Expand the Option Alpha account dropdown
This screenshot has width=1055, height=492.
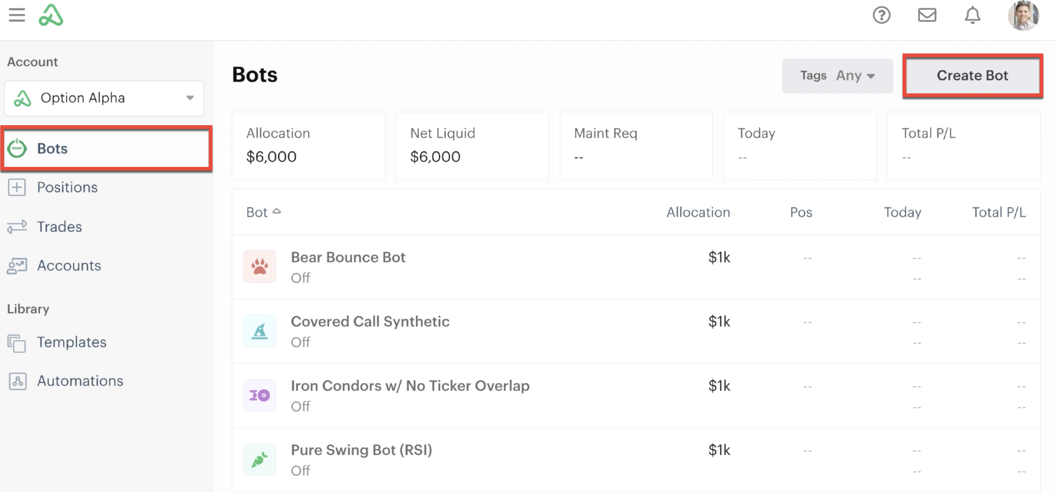coord(104,98)
